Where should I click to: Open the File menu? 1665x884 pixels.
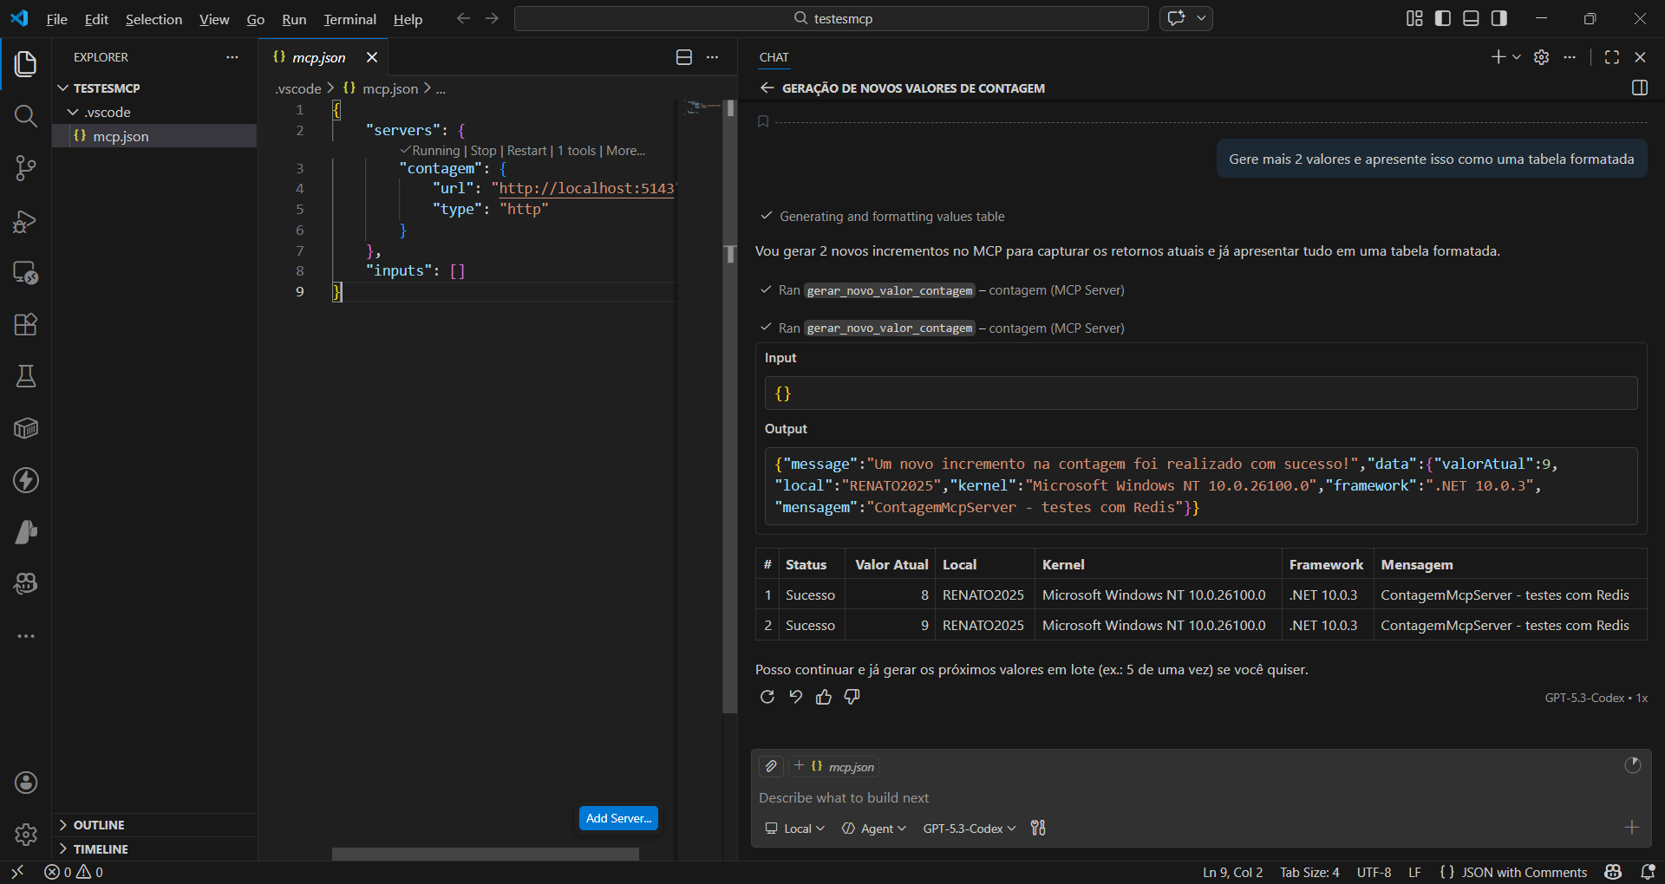[x=56, y=19]
